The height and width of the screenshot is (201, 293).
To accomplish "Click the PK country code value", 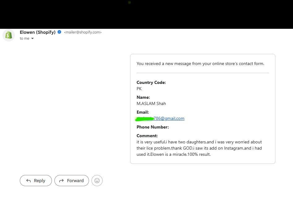I will coord(139,89).
